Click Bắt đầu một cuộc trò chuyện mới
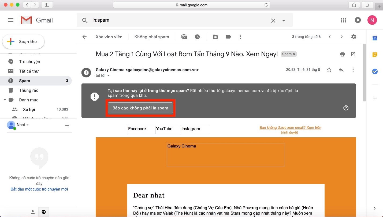383x217 pixels. pyautogui.click(x=39, y=189)
